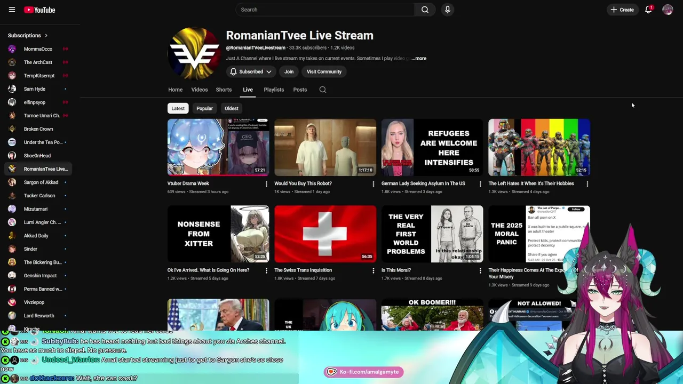Click the search magnifier button
Image resolution: width=683 pixels, height=384 pixels.
point(425,10)
